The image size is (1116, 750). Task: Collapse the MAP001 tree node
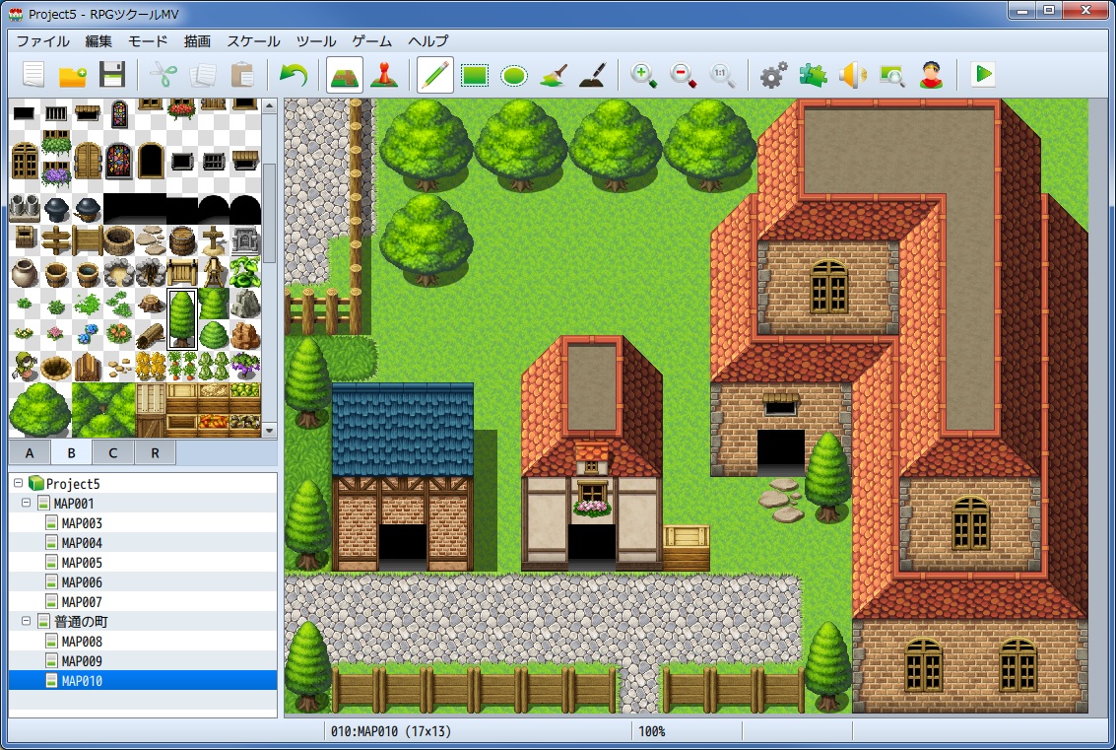click(x=27, y=503)
